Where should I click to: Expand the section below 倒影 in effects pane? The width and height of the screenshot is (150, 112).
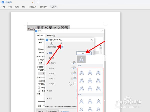48,98
